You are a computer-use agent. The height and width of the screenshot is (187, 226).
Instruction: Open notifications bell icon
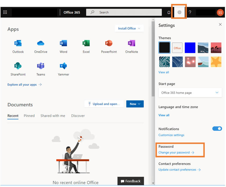(x=169, y=12)
